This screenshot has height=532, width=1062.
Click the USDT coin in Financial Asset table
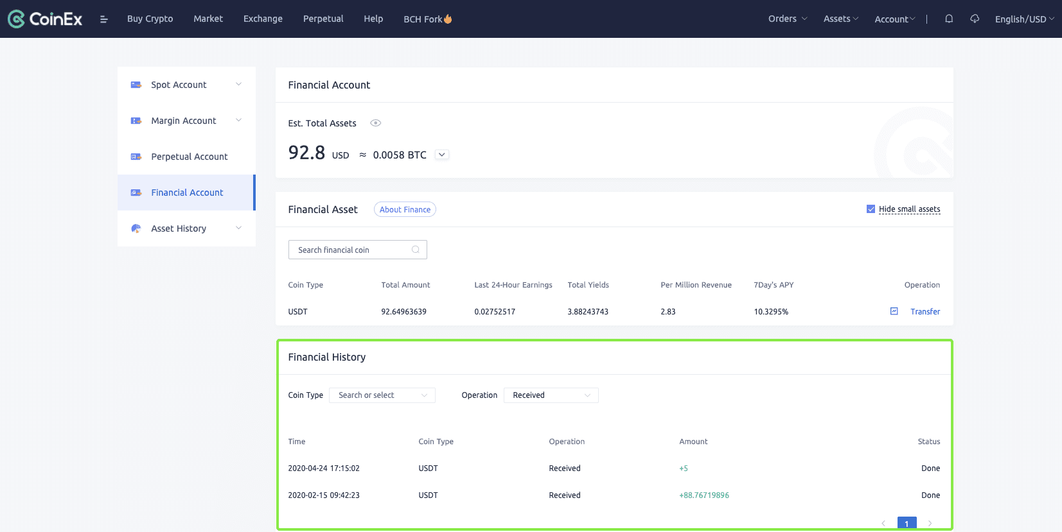(x=297, y=312)
